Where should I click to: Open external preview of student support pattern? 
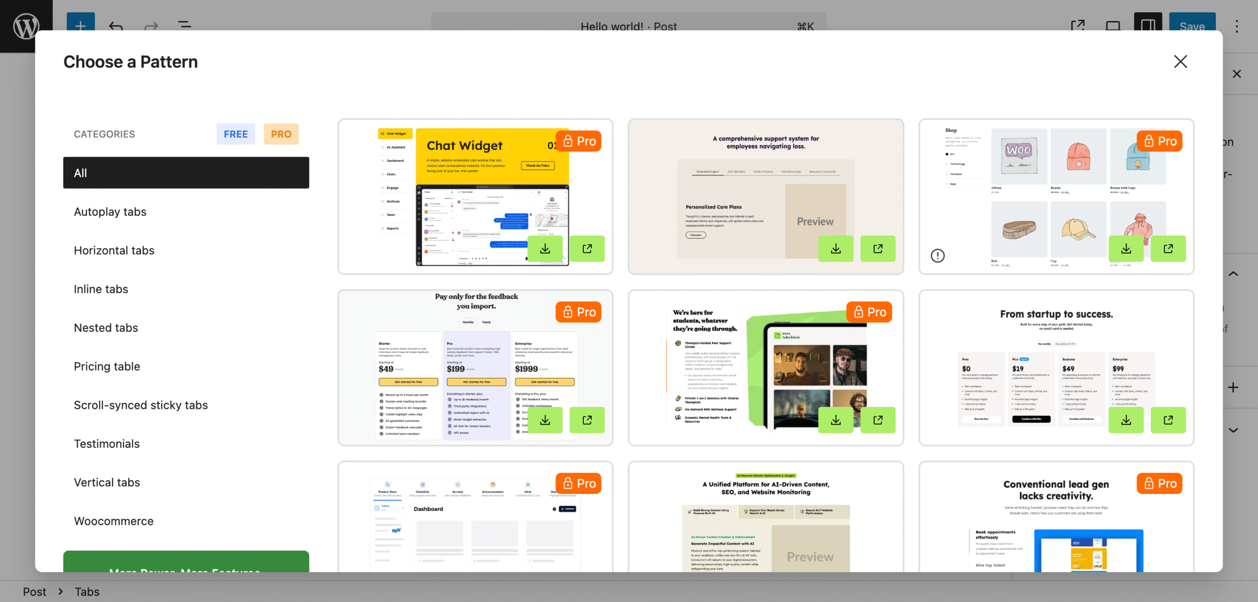point(878,420)
